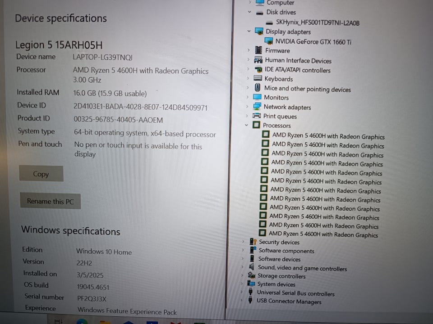Select the System devices category icon

pos(251,283)
